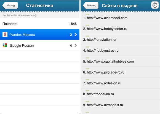The width and height of the screenshot is (160, 114).
Task: Open http://www.hobbycenter.ru result
Action: [x=120, y=29]
